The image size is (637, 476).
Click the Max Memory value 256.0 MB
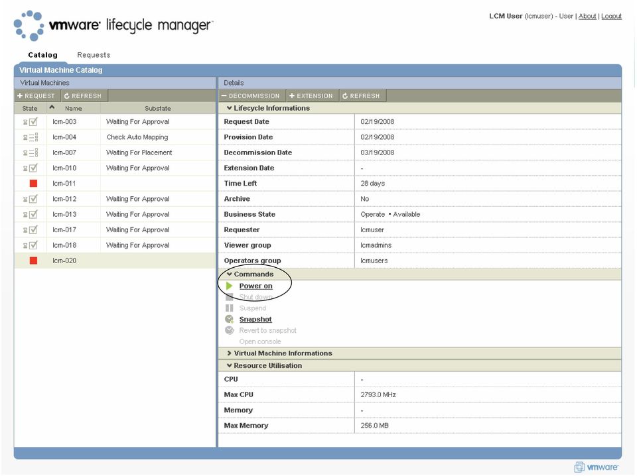(x=374, y=426)
